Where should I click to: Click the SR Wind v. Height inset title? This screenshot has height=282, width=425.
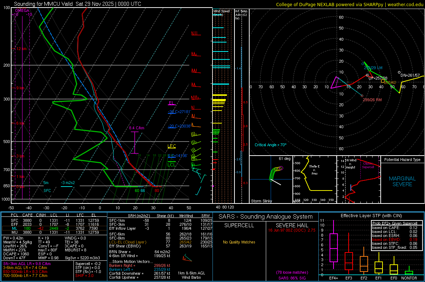click(351, 164)
